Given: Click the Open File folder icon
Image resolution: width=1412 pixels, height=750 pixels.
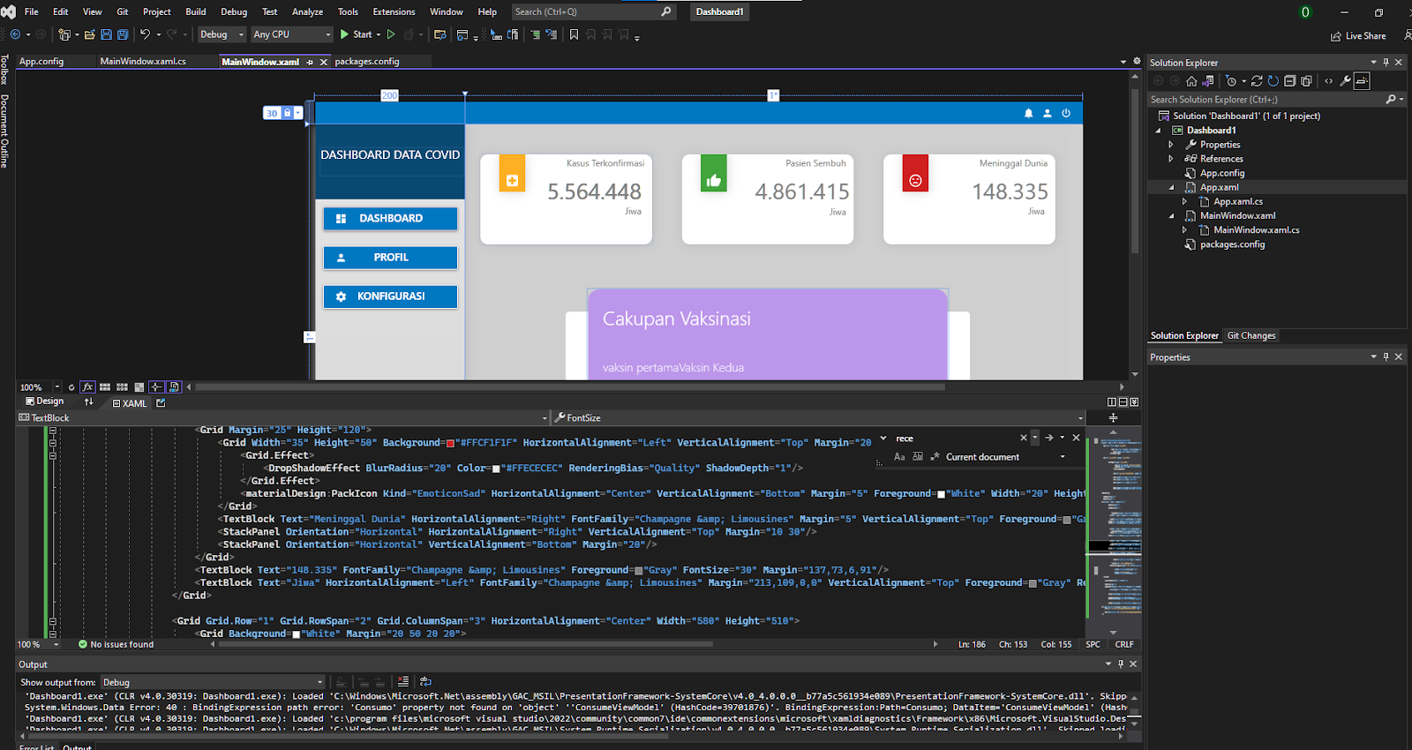Looking at the screenshot, I should (x=90, y=34).
